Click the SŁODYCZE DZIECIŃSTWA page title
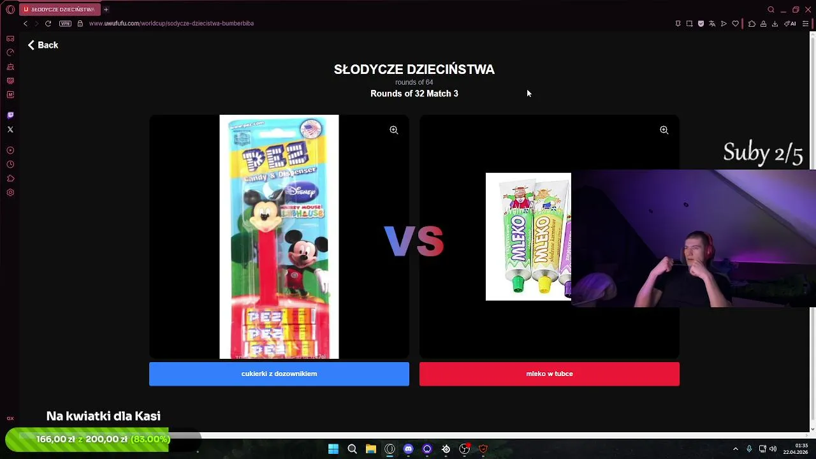The height and width of the screenshot is (459, 816). click(x=414, y=69)
